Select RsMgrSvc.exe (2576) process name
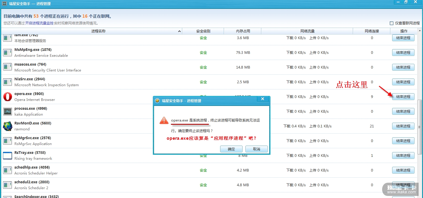 33,138
